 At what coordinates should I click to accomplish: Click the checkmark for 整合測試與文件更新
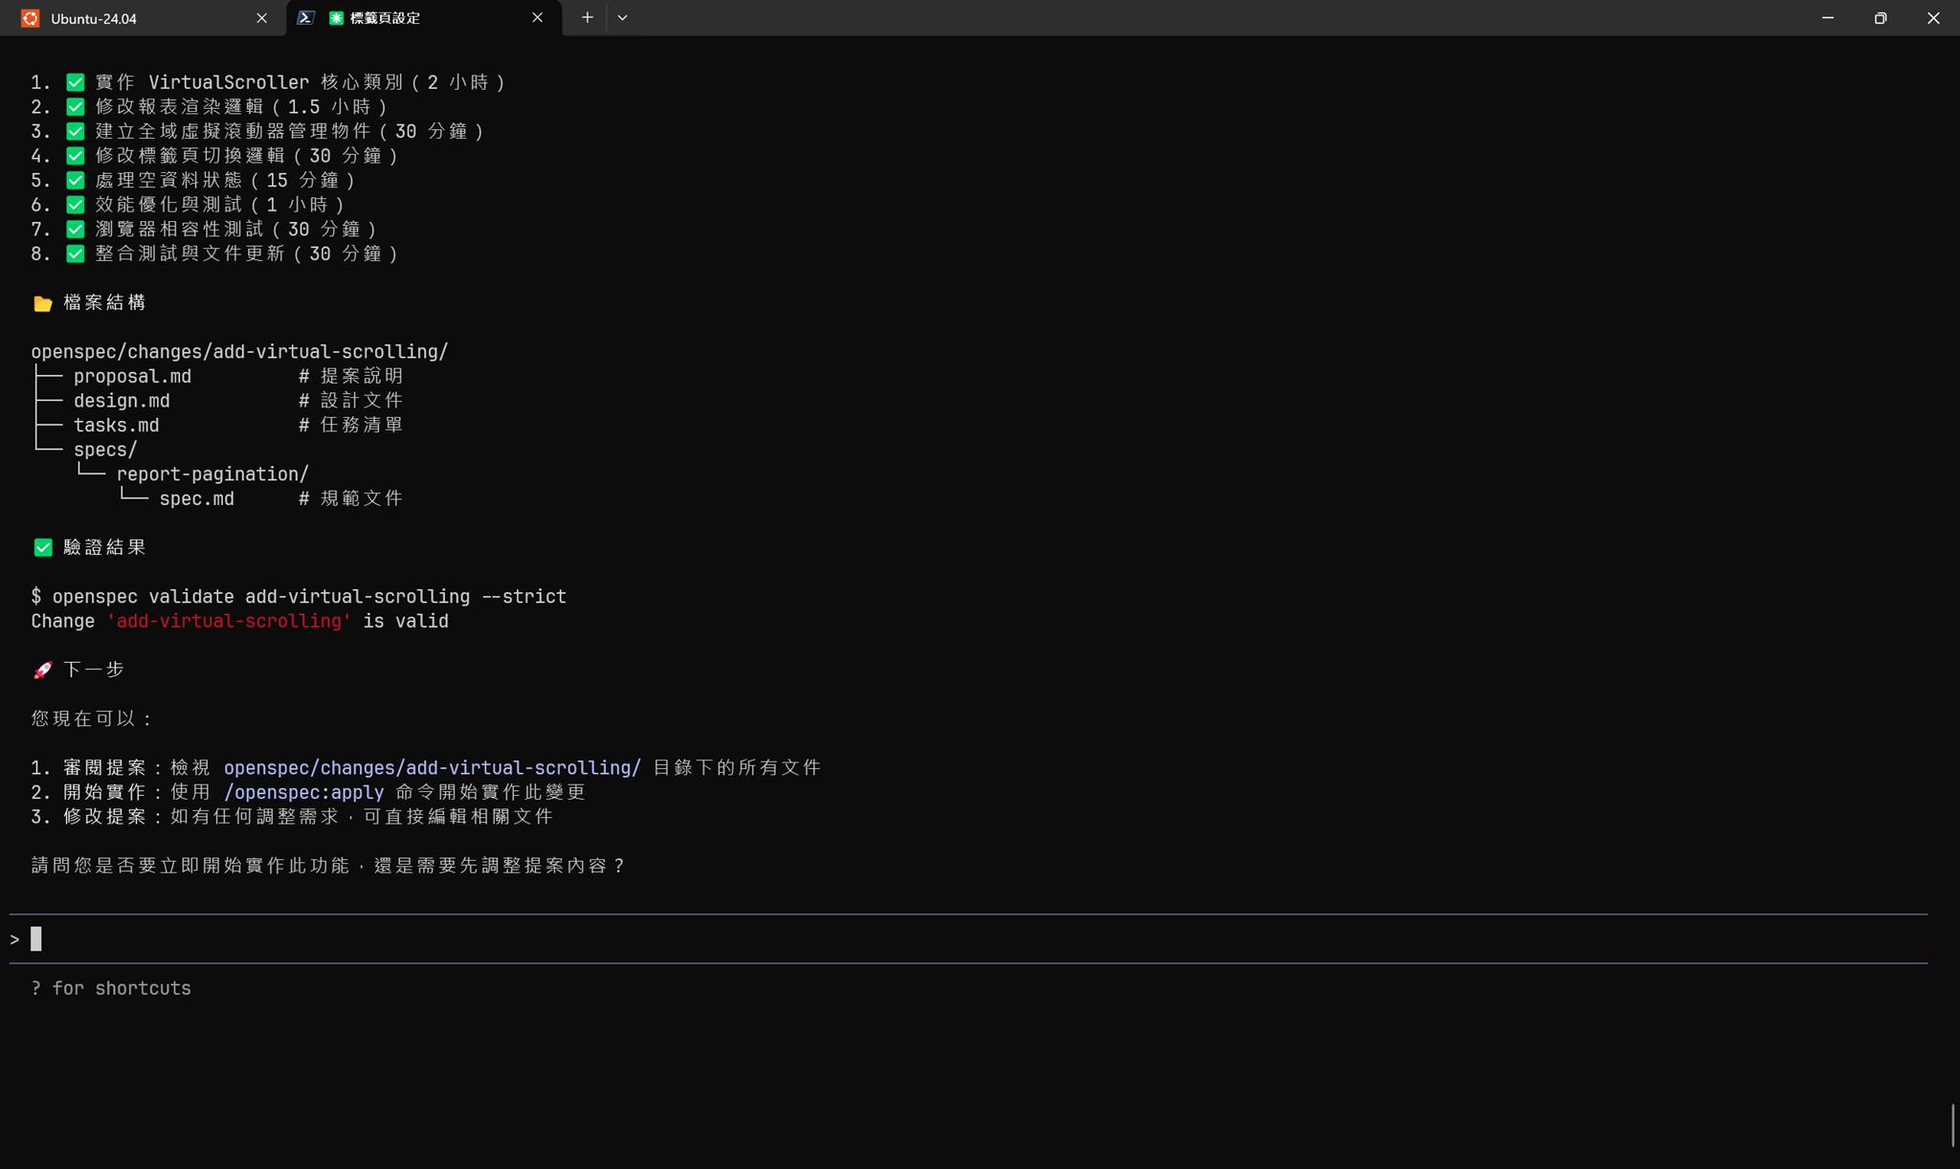(x=75, y=254)
